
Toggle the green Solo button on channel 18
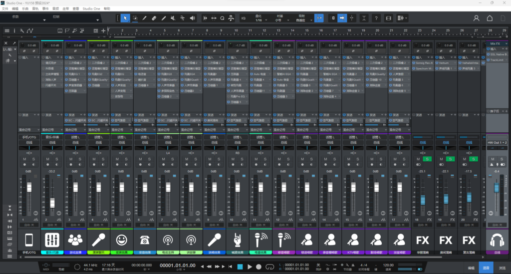pyautogui.click(x=427, y=159)
